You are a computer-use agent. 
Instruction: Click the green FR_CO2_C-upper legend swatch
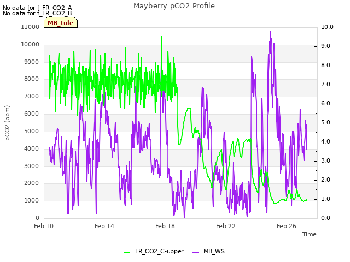click(127, 252)
